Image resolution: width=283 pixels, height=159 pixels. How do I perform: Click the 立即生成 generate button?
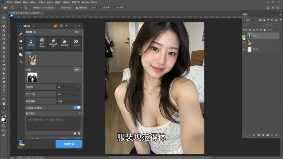69,144
